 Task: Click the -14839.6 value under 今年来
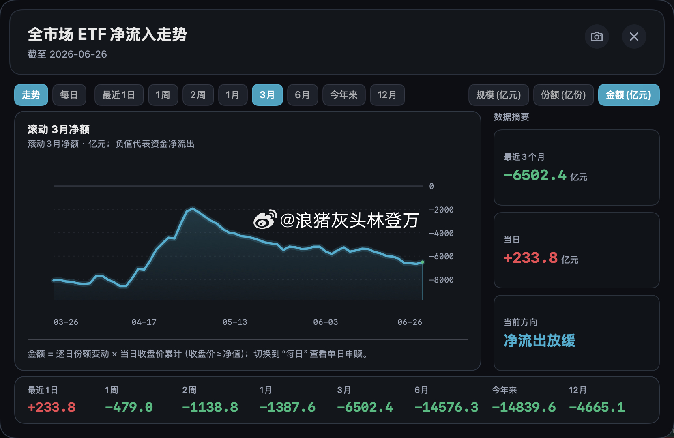tap(524, 407)
